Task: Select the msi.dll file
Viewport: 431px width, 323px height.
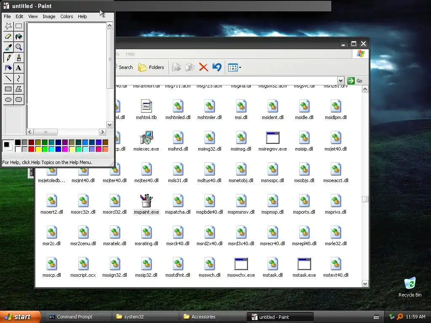Action: [x=241, y=109]
